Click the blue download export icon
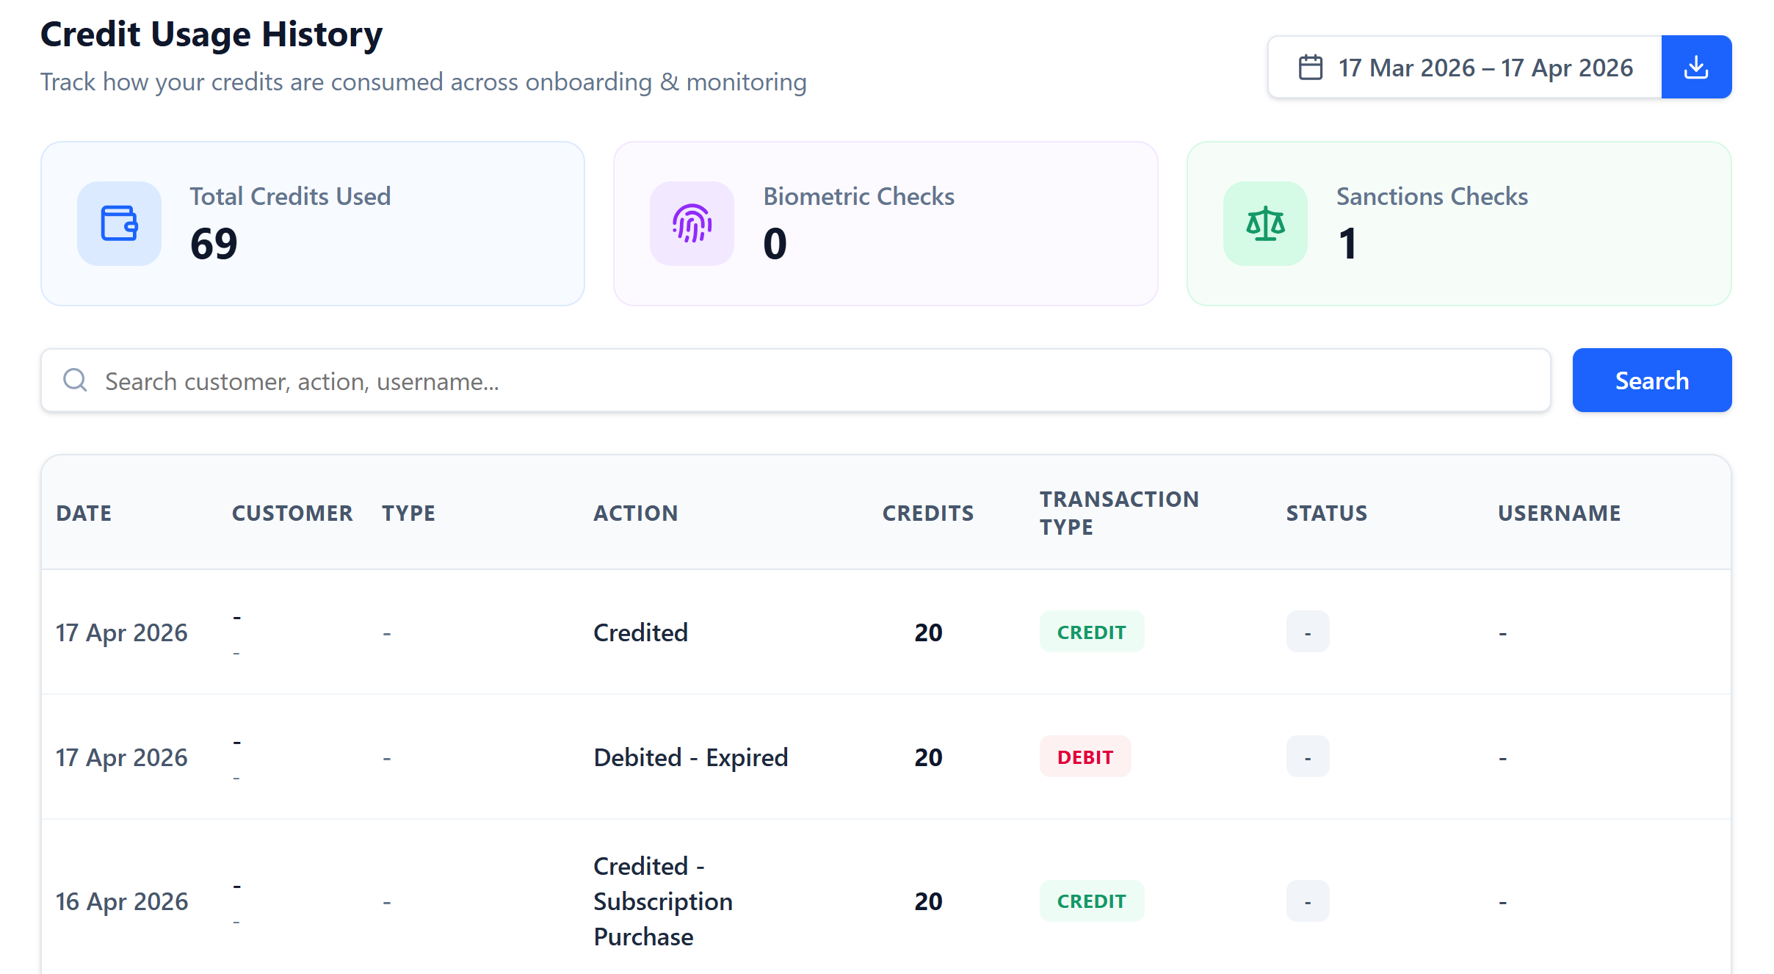1774x974 pixels. click(x=1696, y=66)
